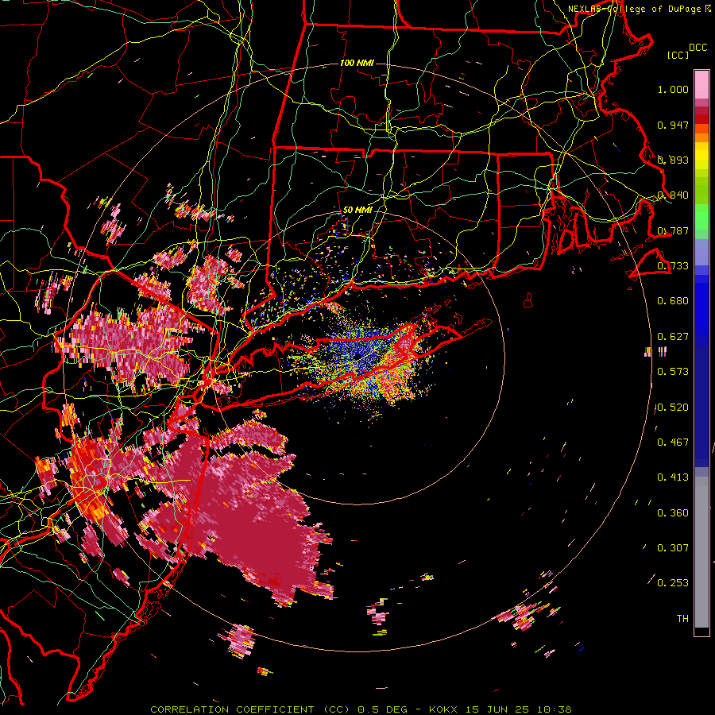Click the light pink top segment of color bar

click(x=701, y=84)
